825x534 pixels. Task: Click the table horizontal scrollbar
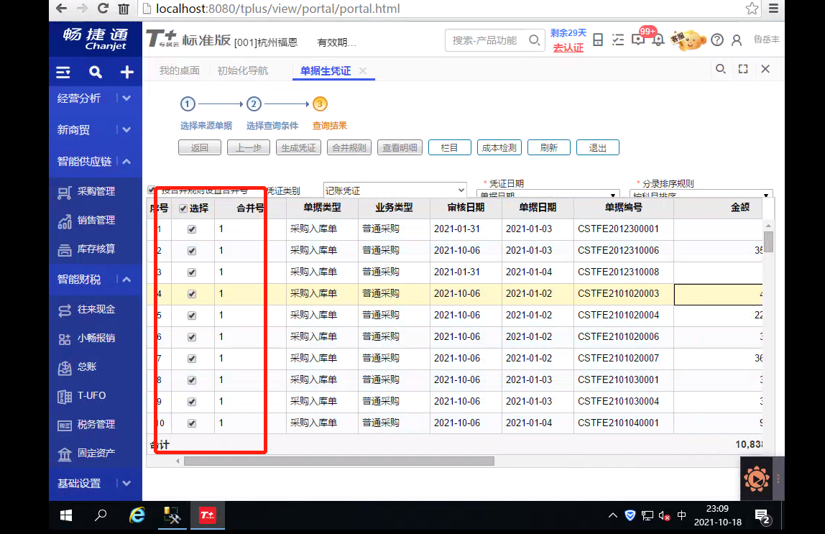pyautogui.click(x=339, y=461)
